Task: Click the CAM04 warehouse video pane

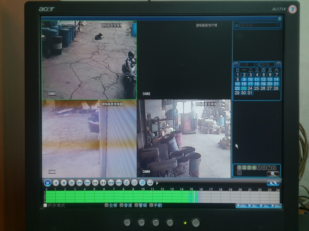Action: [x=184, y=139]
